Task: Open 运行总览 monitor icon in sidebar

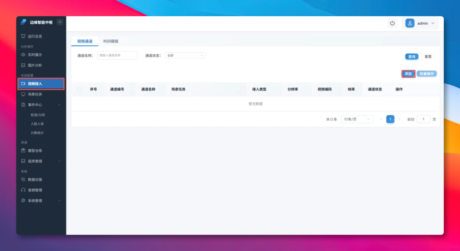Action: coord(23,36)
